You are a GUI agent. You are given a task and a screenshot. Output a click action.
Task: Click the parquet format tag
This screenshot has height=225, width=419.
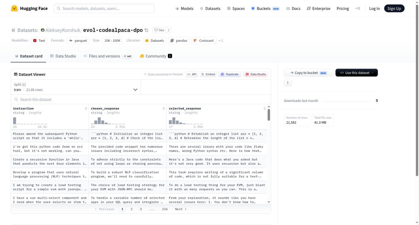pyautogui.click(x=78, y=41)
